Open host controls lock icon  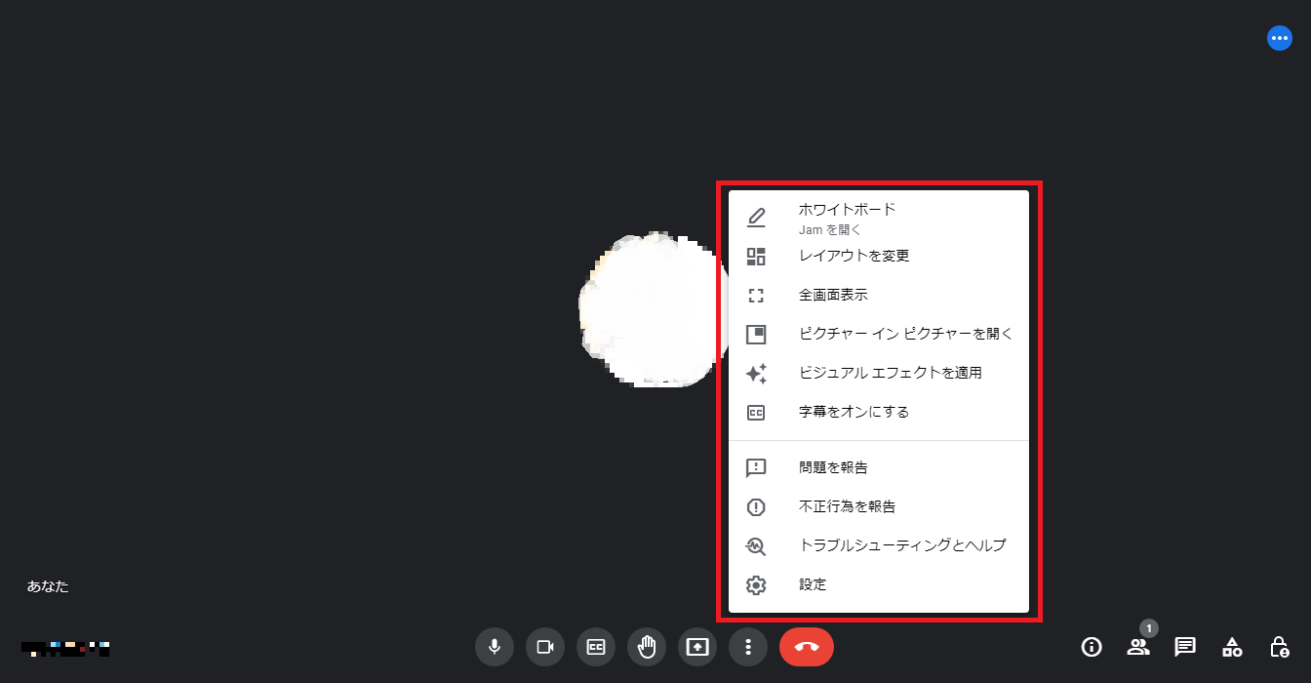(x=1279, y=647)
